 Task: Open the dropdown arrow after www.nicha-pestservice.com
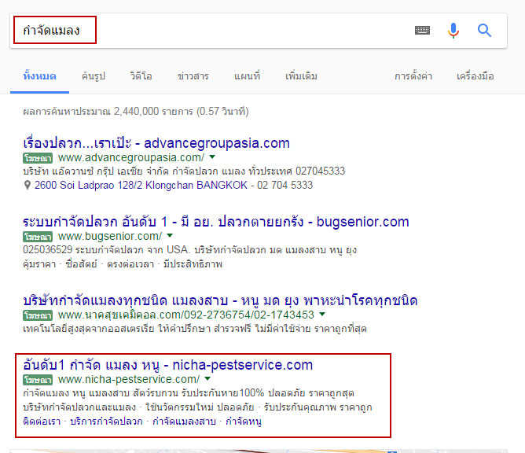click(x=207, y=378)
